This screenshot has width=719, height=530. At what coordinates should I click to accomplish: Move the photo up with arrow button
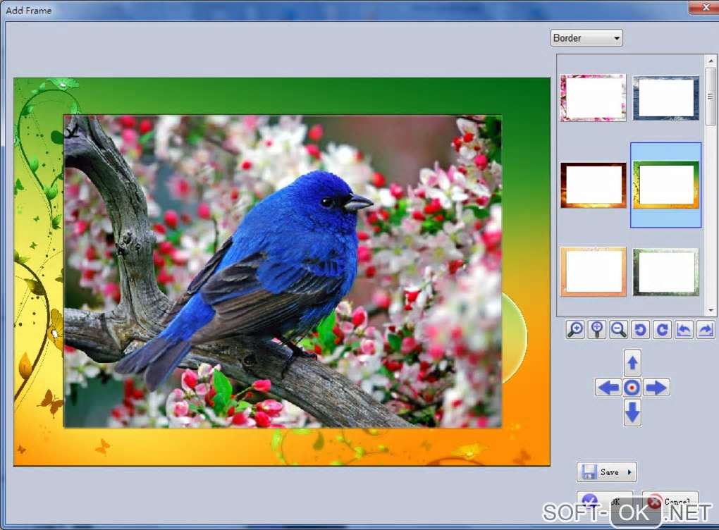[x=632, y=363]
